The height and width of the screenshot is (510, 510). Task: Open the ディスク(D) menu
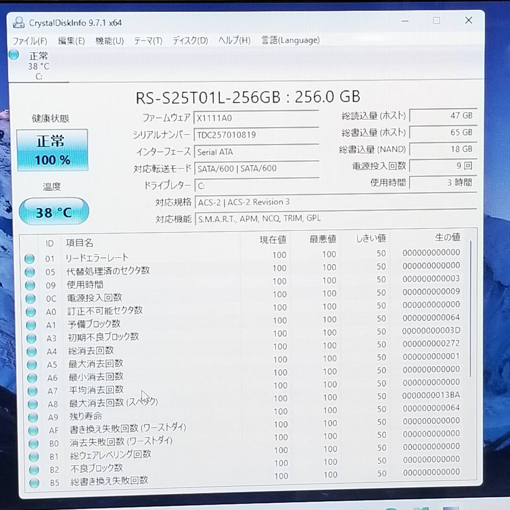190,40
